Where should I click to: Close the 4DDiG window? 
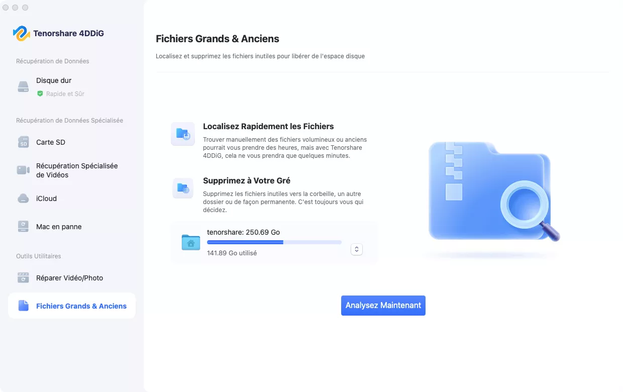(6, 8)
